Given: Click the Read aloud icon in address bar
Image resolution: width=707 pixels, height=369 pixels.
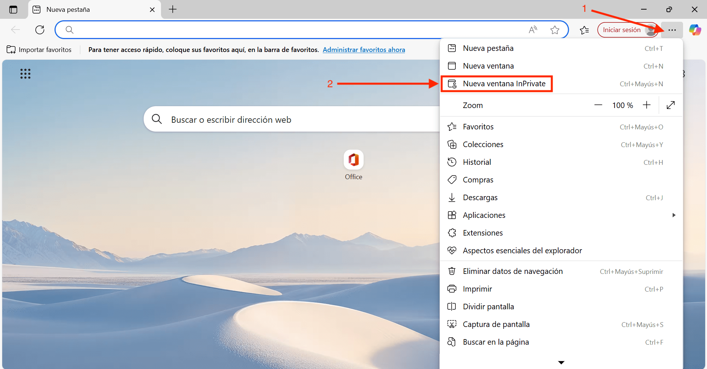Looking at the screenshot, I should (533, 30).
